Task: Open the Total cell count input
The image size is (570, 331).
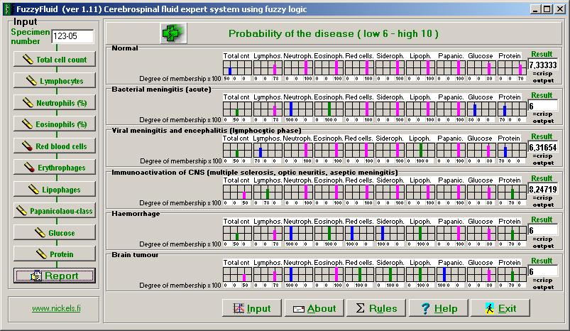Action: [55, 59]
